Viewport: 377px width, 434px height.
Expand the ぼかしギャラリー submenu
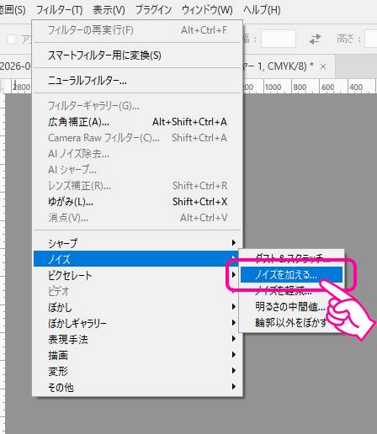pyautogui.click(x=137, y=323)
